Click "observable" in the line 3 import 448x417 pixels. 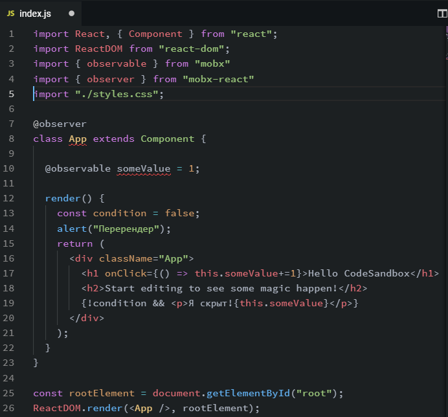[117, 63]
